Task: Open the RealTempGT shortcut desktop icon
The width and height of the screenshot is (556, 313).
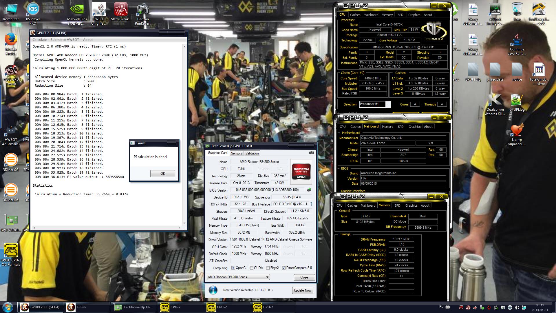Action: tap(539, 14)
